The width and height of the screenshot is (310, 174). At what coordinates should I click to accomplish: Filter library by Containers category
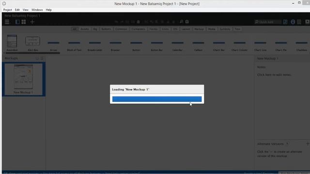[x=138, y=29]
